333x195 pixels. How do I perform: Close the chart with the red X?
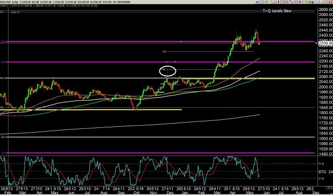click(x=330, y=2)
